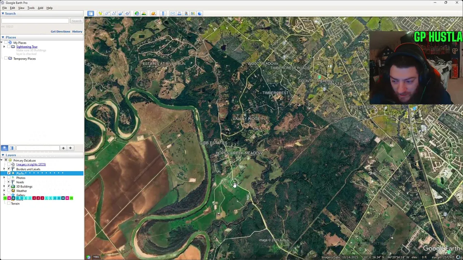The height and width of the screenshot is (260, 463).
Task: Enable the Terrain layer checkbox
Action: click(x=9, y=203)
